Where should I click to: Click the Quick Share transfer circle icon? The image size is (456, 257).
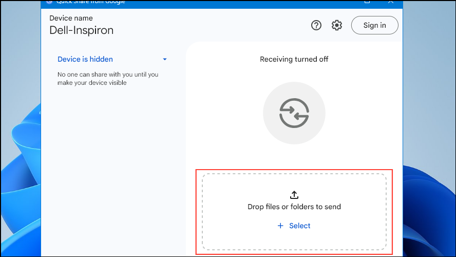tap(294, 113)
